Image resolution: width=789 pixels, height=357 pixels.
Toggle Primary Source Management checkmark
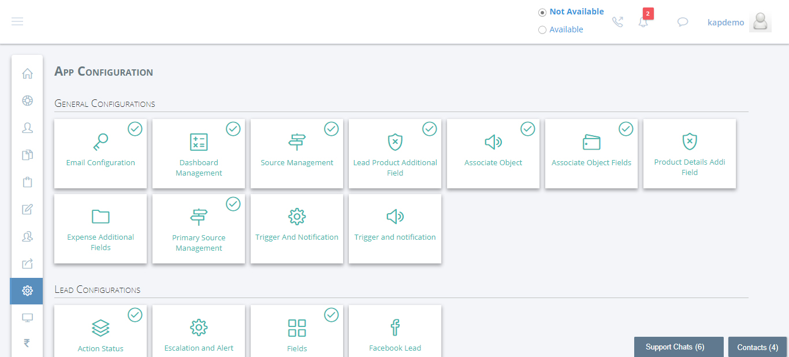(x=233, y=204)
